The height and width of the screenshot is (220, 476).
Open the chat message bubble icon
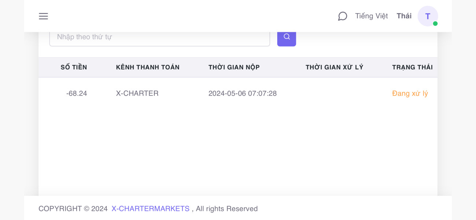point(343,16)
